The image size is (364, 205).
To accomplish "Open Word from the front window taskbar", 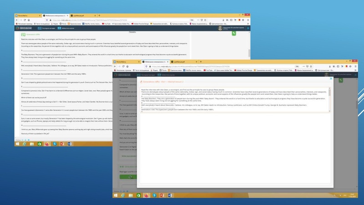I will click(170, 195).
